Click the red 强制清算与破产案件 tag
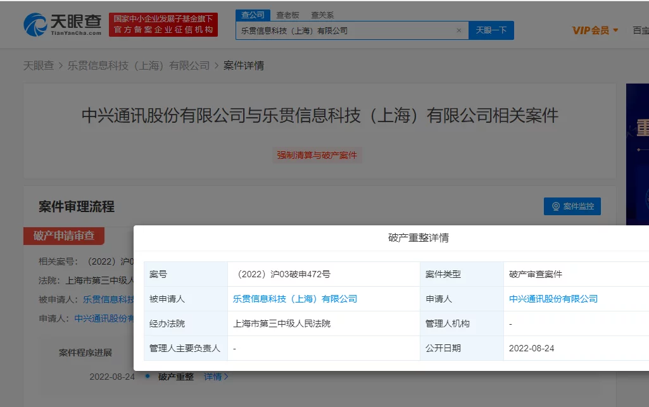The width and height of the screenshot is (649, 407). (317, 155)
